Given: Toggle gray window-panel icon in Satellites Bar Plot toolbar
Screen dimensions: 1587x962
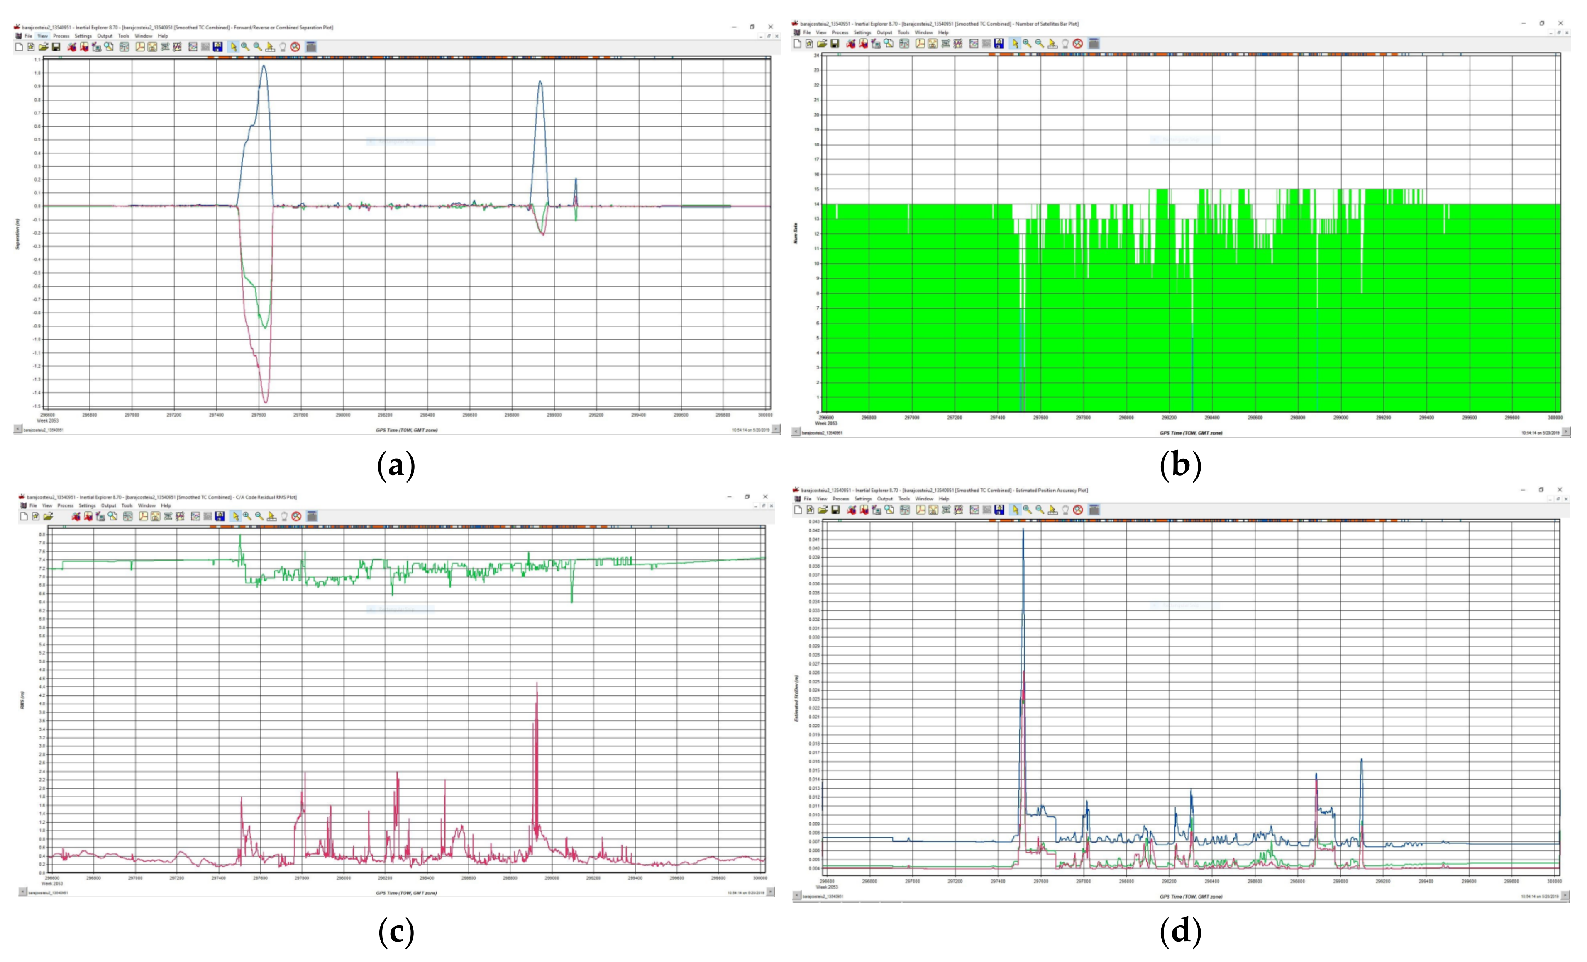Looking at the screenshot, I should coord(1094,44).
